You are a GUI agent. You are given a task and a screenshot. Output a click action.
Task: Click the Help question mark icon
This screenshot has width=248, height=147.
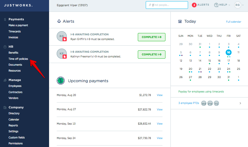(x=216, y=5)
